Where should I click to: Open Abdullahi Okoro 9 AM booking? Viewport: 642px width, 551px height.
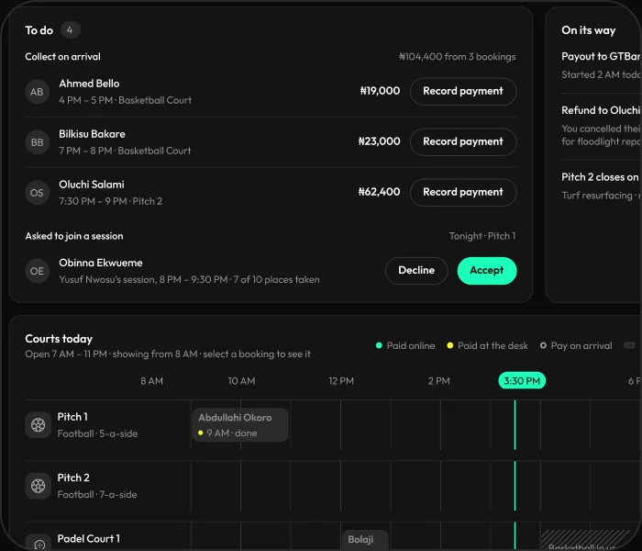240,424
